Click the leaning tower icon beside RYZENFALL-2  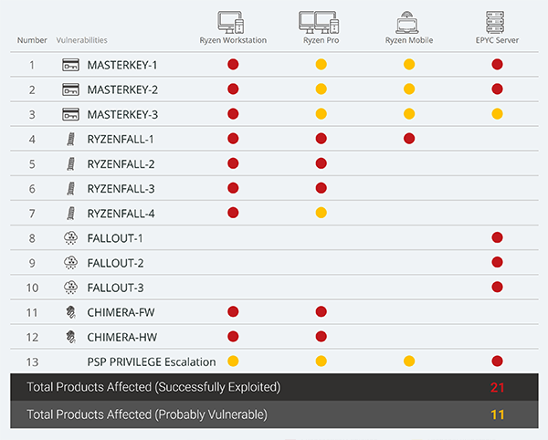pos(70,164)
